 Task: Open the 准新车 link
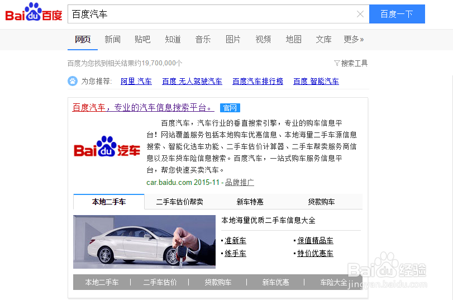tap(236, 240)
